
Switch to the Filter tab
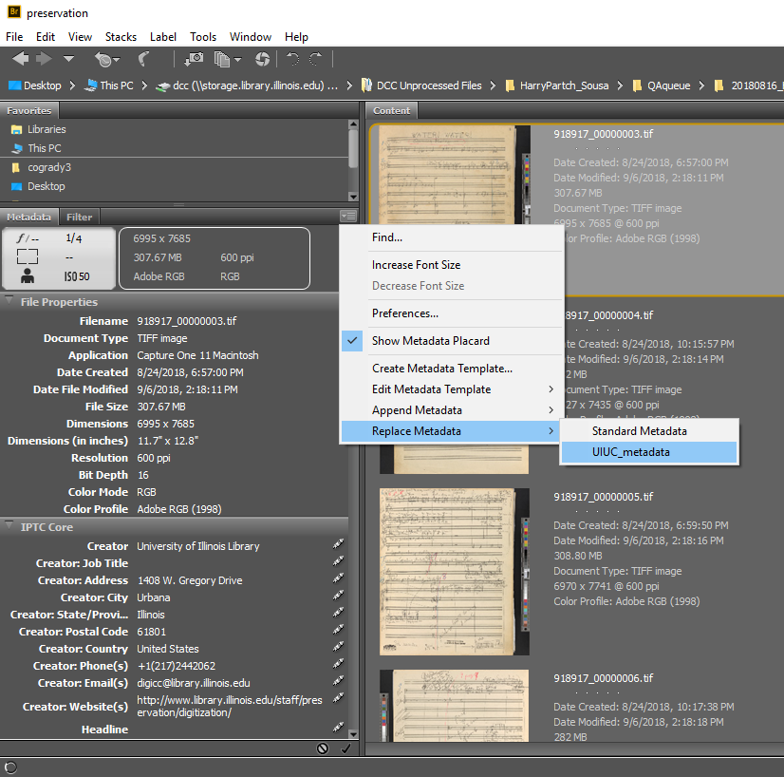pyautogui.click(x=79, y=218)
